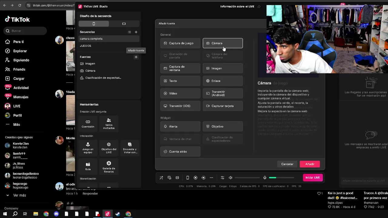The width and height of the screenshot is (388, 218).
Task: Confirm with the Añadir button
Action: click(310, 164)
